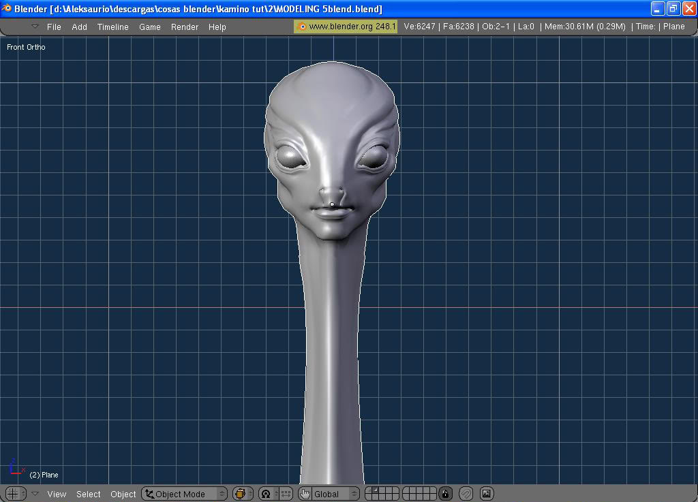Click the 3D manipulator hand icon
This screenshot has height=502, width=698.
tap(305, 494)
